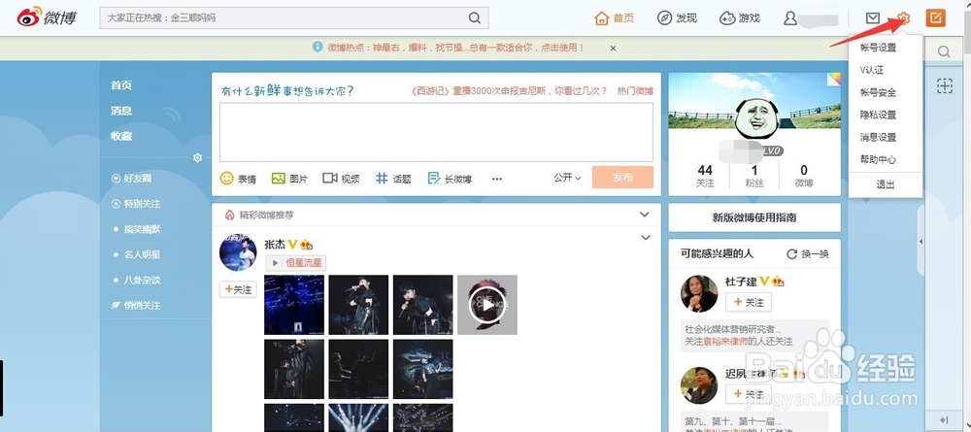Screen dimensions: 971x432
Task: Collapse the 精彩微博推荐 section chevron
Action: pyautogui.click(x=645, y=215)
